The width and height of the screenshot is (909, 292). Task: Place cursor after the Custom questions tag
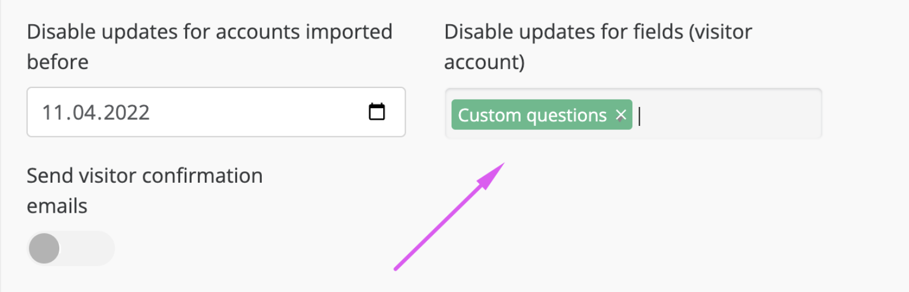point(640,116)
